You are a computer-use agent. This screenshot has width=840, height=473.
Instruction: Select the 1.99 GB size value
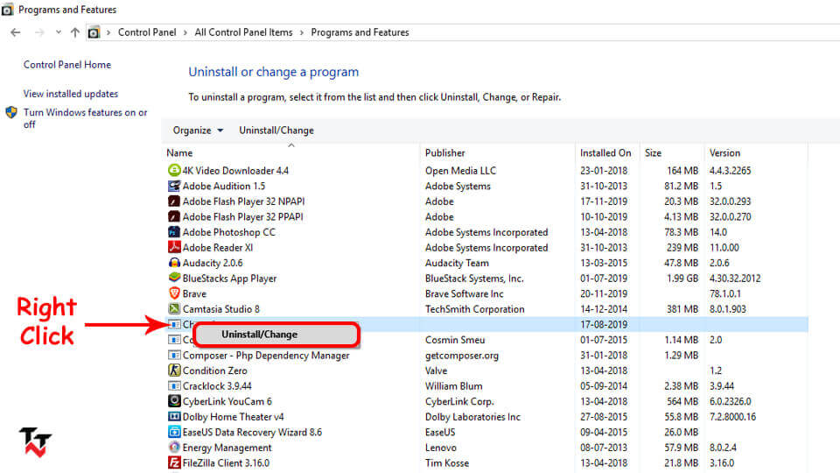point(682,279)
